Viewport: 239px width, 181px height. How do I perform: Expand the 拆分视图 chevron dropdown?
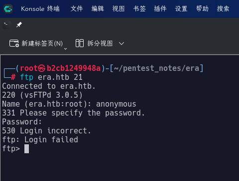(121, 44)
